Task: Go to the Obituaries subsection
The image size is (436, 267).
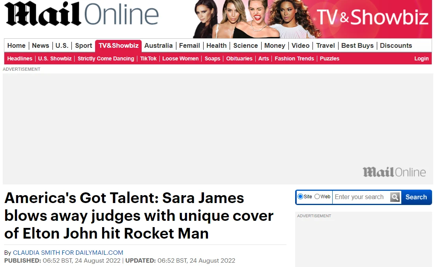Action: [239, 58]
